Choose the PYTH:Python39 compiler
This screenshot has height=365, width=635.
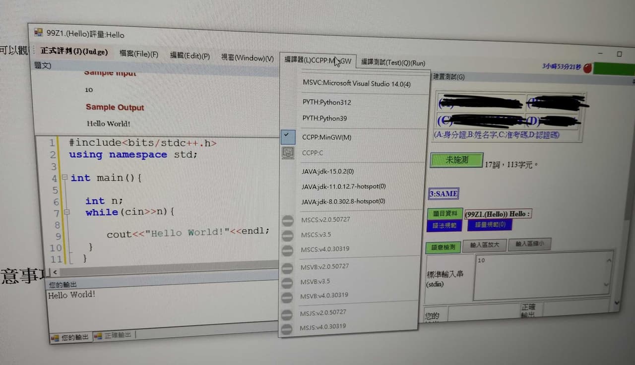325,119
